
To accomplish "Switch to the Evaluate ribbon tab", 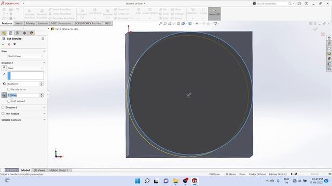I will (x=43, y=23).
